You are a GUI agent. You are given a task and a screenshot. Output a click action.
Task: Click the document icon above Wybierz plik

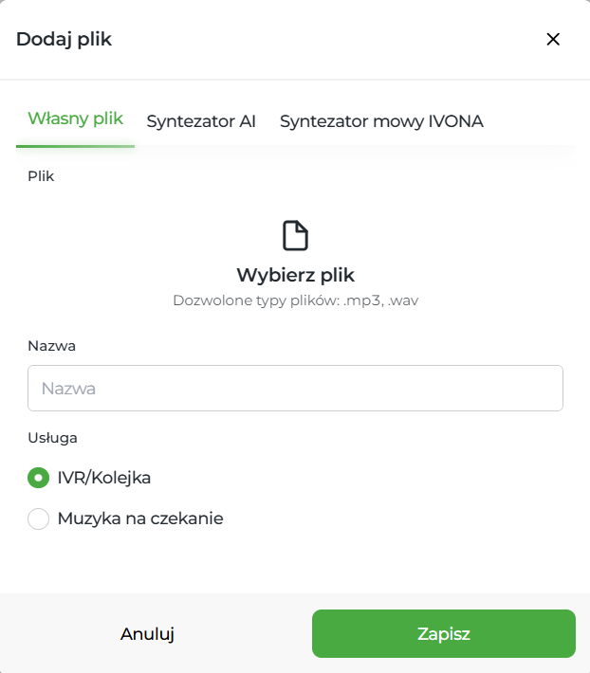pos(295,235)
